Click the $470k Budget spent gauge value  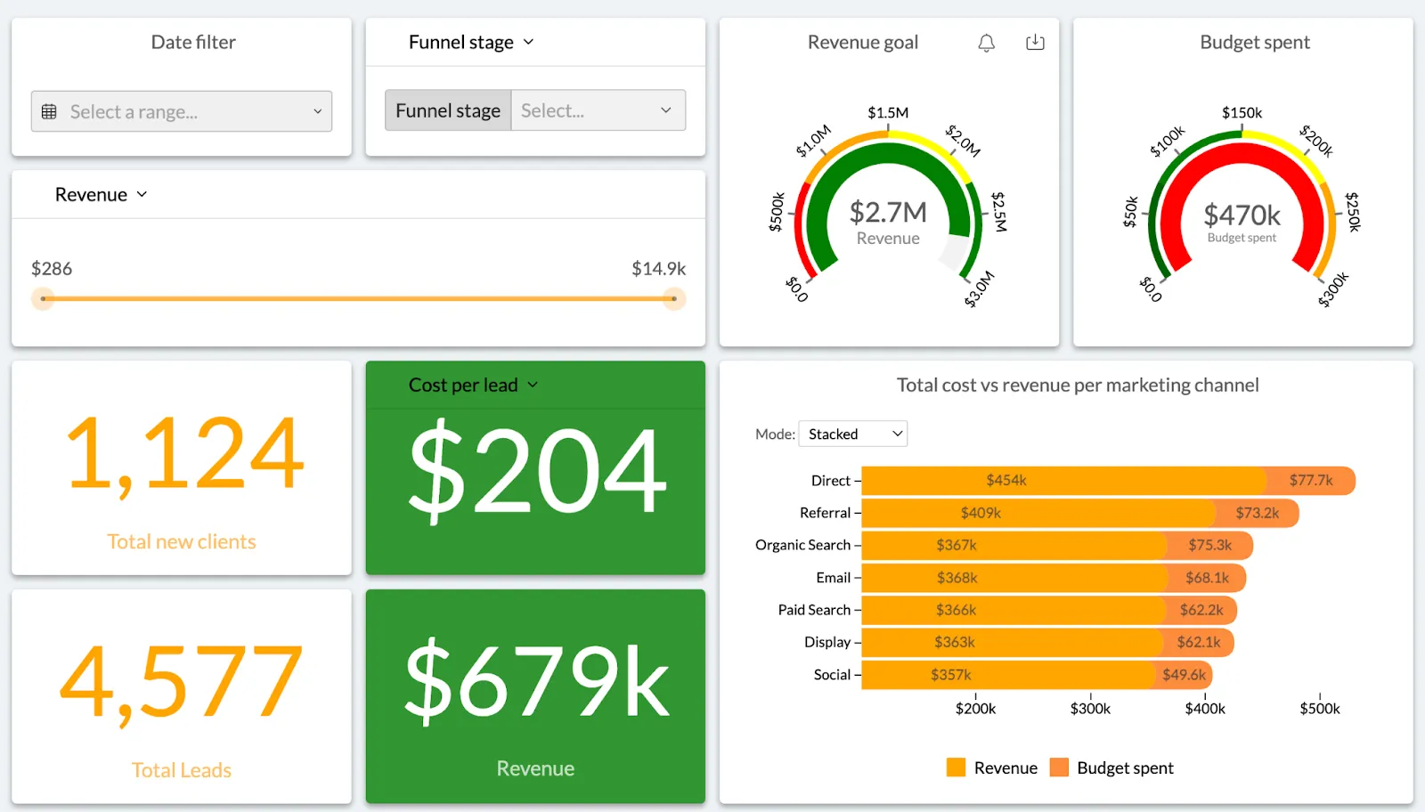coord(1242,215)
